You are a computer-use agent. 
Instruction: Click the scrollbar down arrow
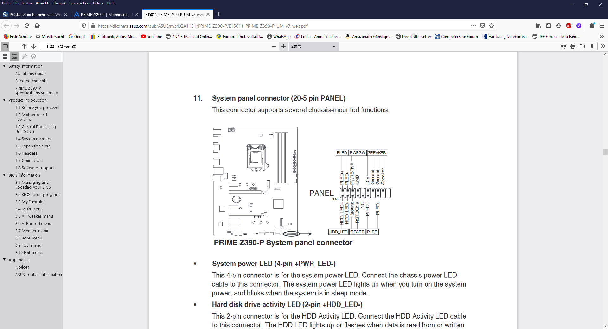605,326
